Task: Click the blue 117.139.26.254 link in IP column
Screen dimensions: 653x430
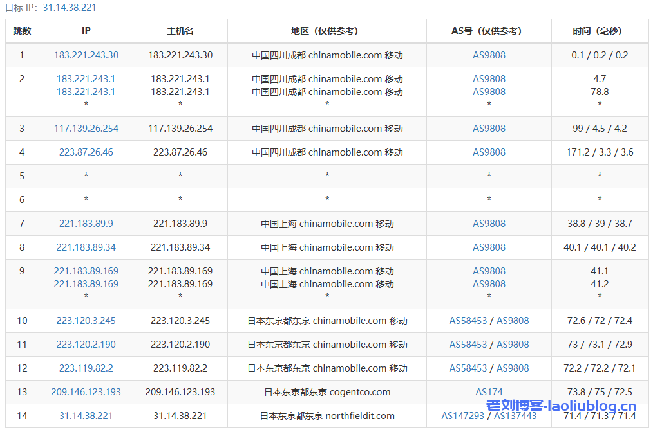Action: (x=86, y=129)
